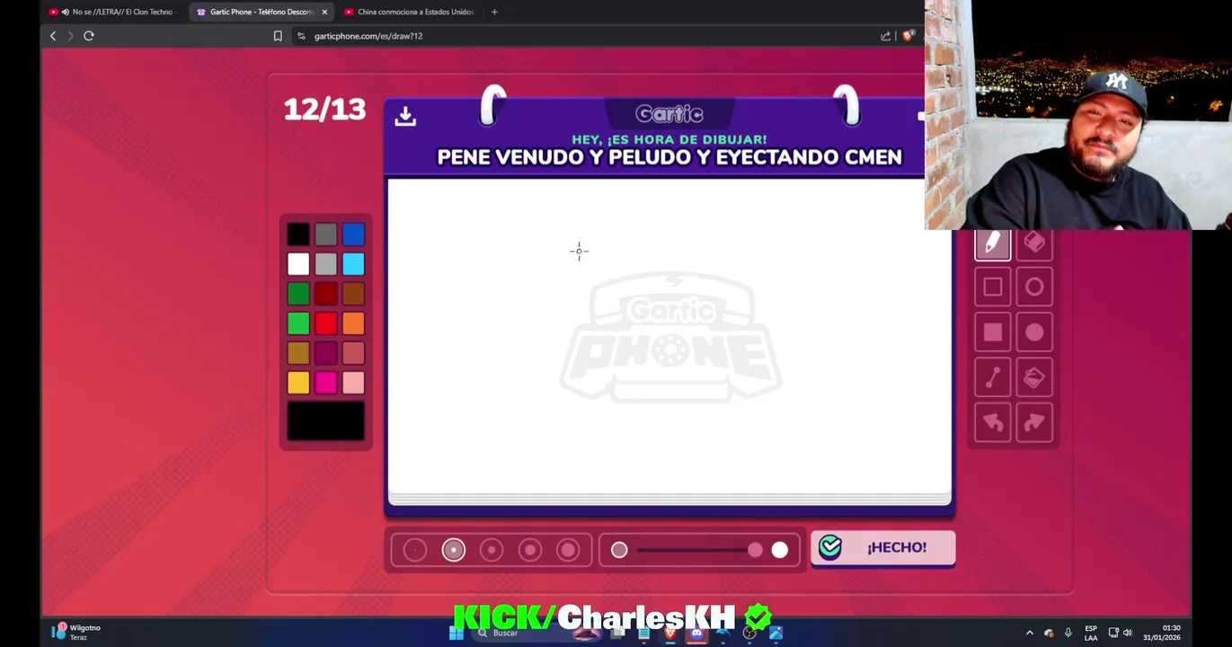Select the third brush thickness

click(492, 550)
